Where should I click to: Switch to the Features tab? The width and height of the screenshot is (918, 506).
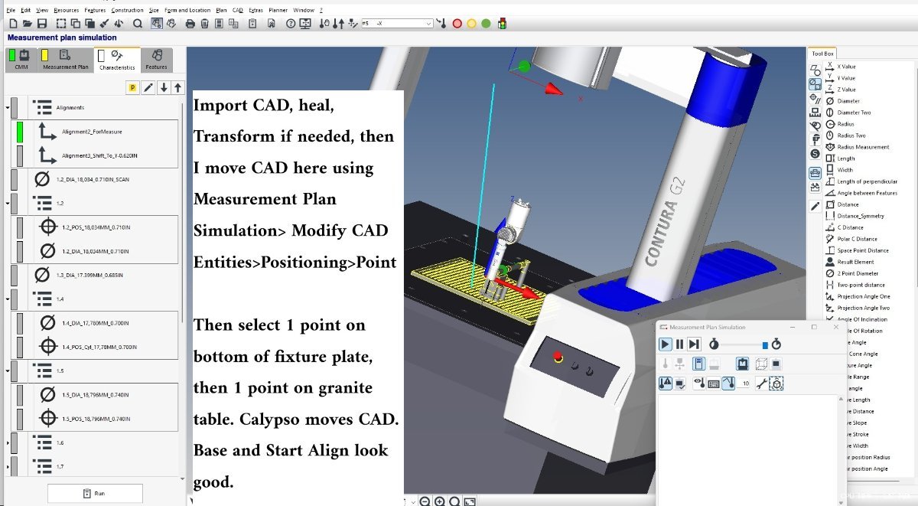[156, 60]
